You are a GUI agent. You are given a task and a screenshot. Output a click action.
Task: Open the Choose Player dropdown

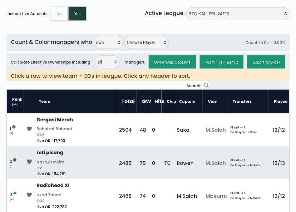click(146, 42)
